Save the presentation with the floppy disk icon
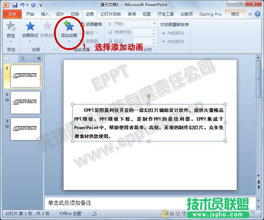Image resolution: width=264 pixels, height=220 pixels. point(15,5)
